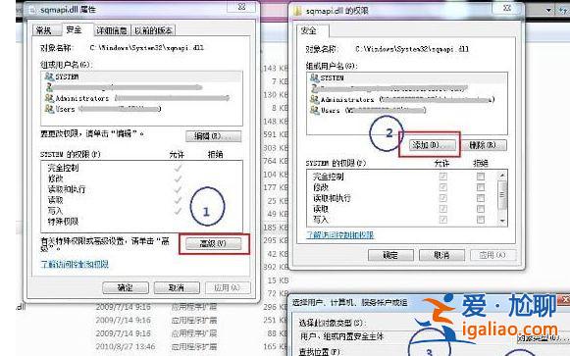Select SYSTEM group icon in properties window
Image resolution: width=570 pixels, height=356 pixels.
click(x=49, y=76)
